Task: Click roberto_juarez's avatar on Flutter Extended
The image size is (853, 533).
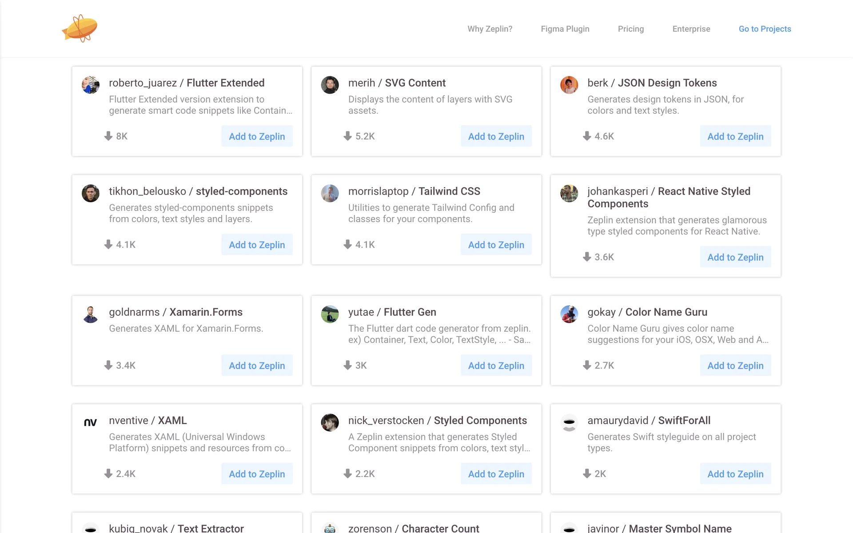Action: [x=91, y=85]
